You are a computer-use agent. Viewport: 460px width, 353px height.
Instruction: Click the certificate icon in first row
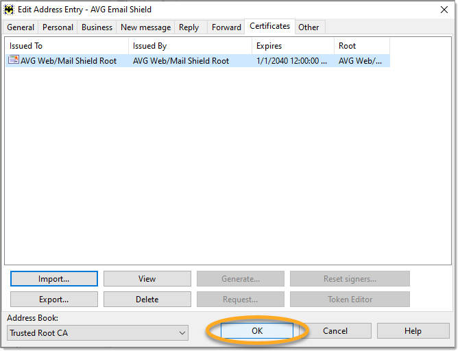click(13, 61)
